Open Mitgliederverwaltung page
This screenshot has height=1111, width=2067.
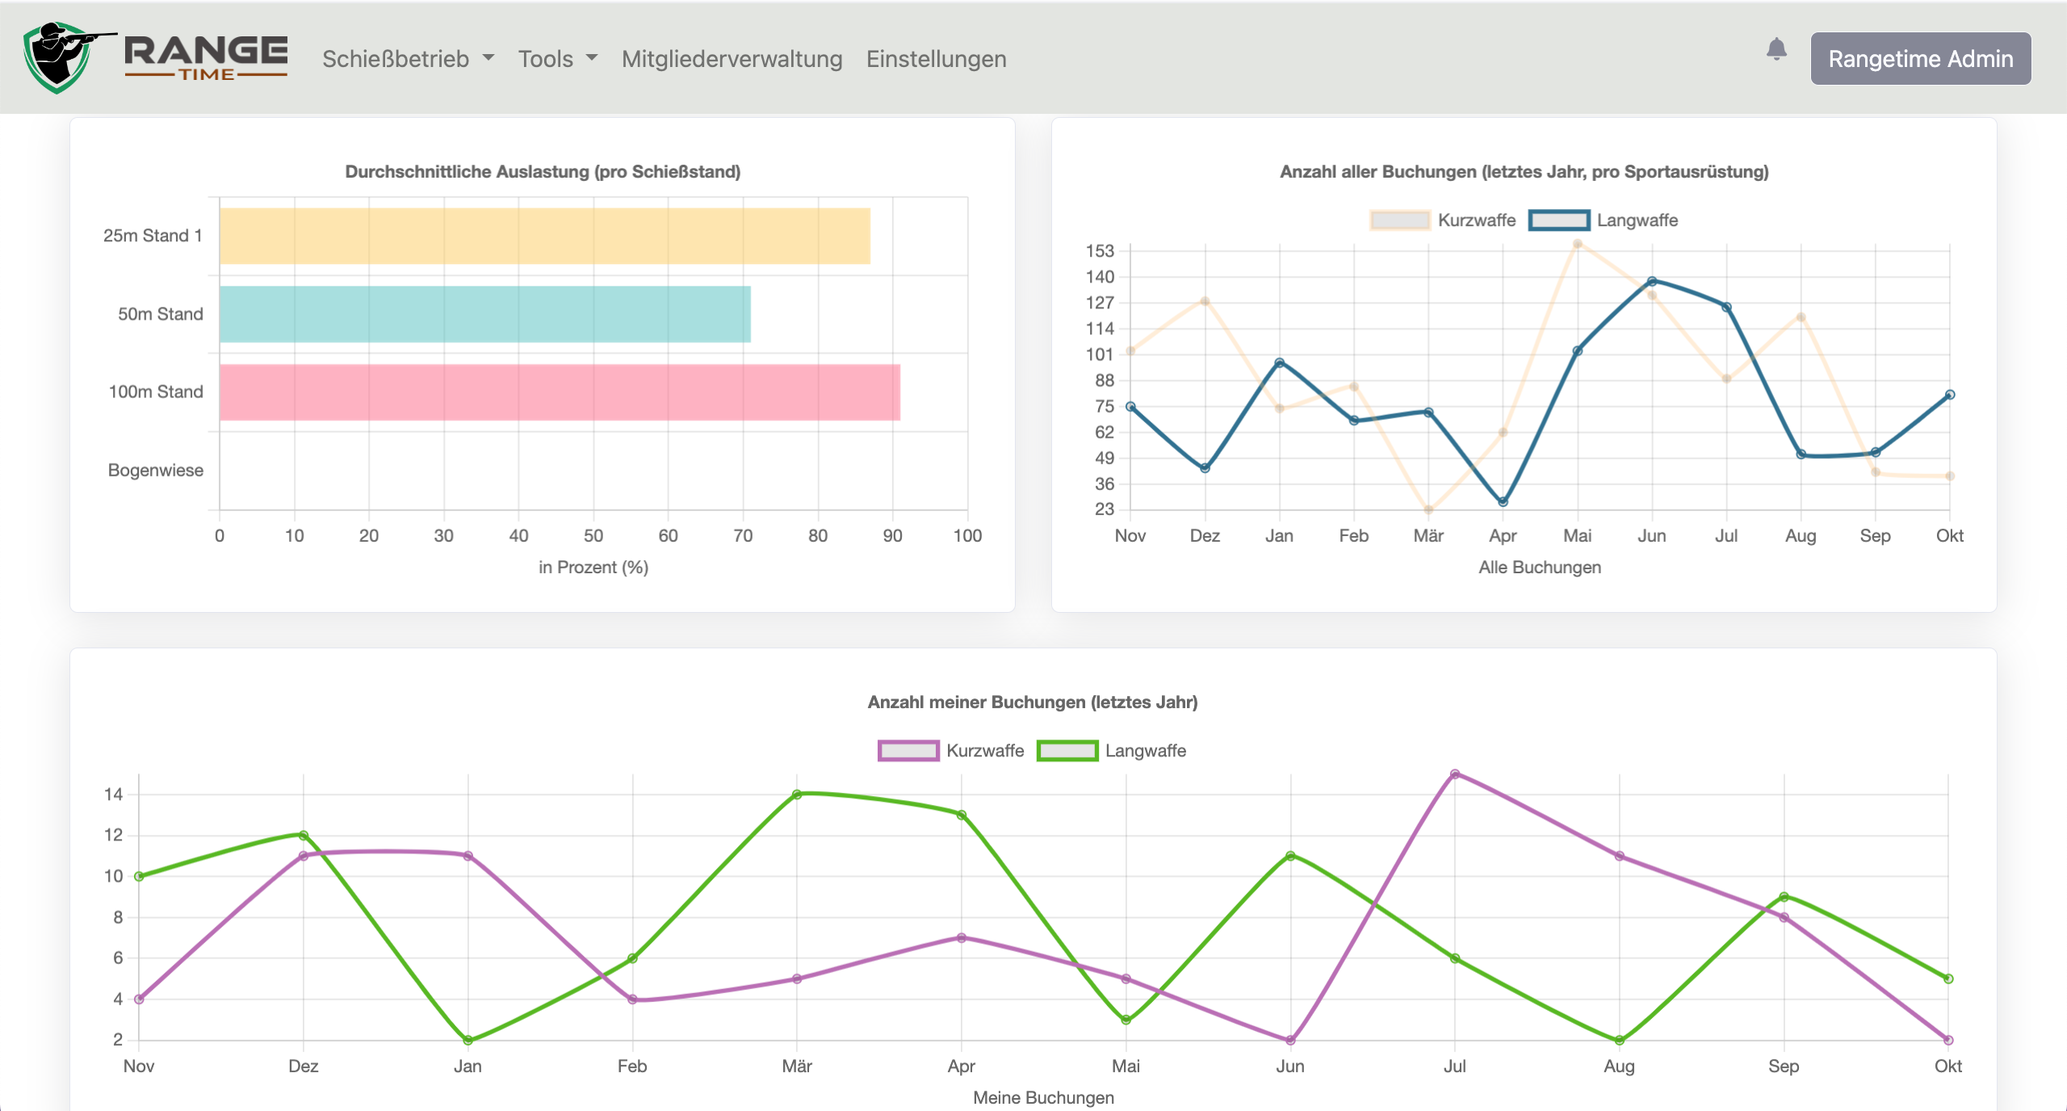coord(732,59)
